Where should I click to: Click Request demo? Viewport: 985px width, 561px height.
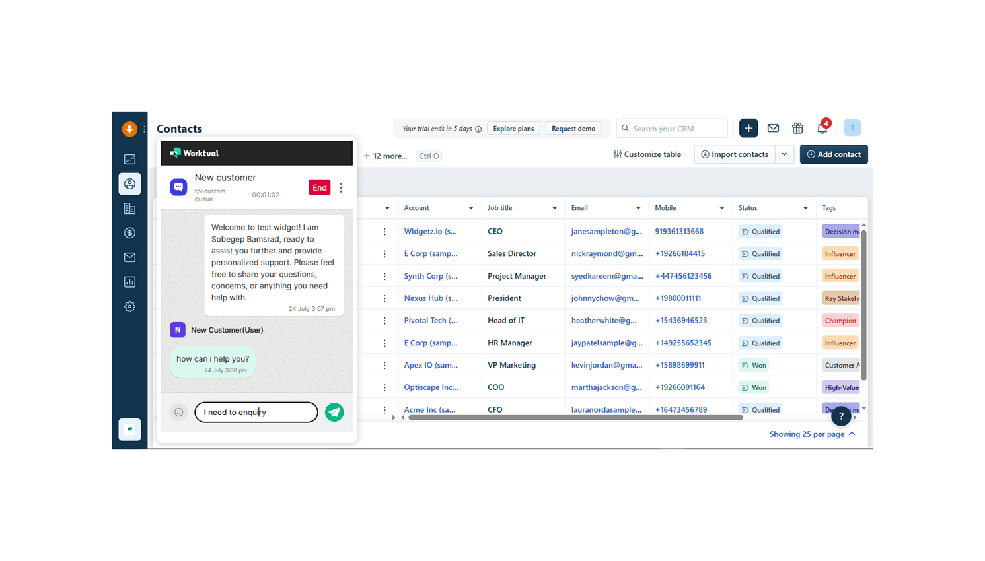tap(573, 129)
